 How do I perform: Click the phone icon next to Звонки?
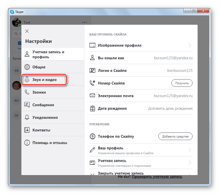pos(27,92)
